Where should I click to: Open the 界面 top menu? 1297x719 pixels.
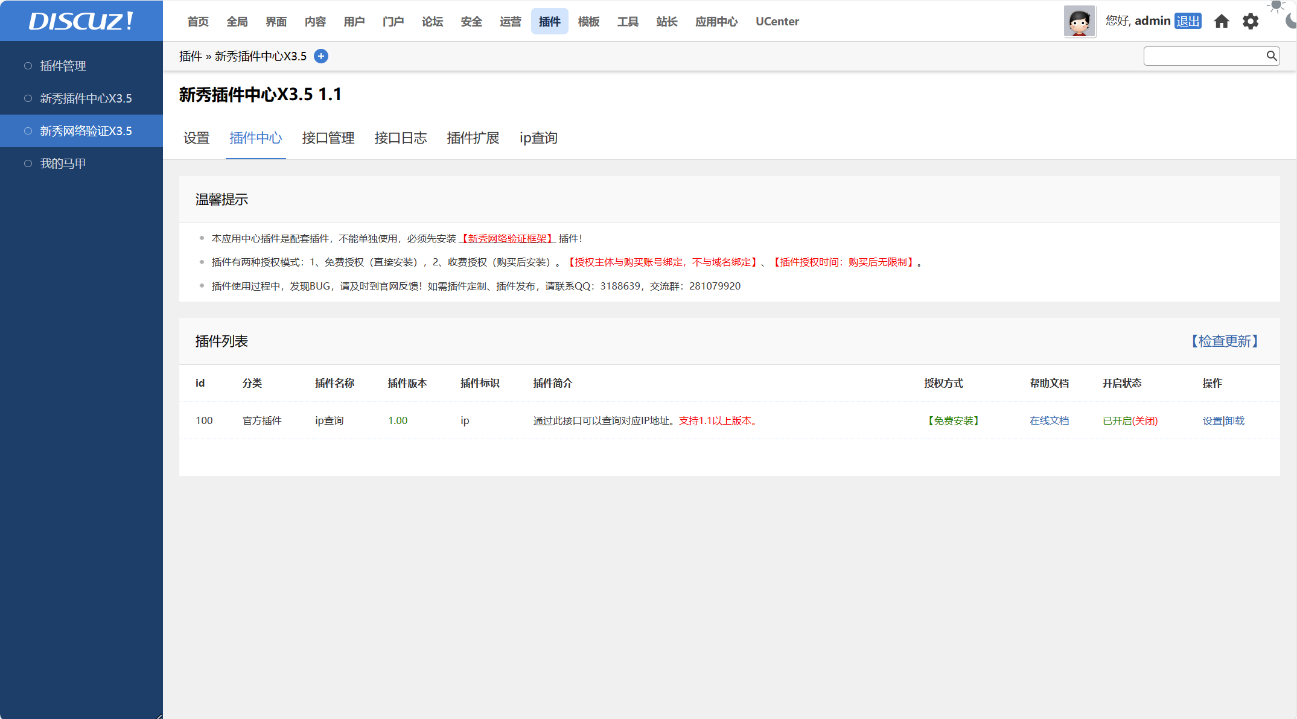(x=276, y=22)
